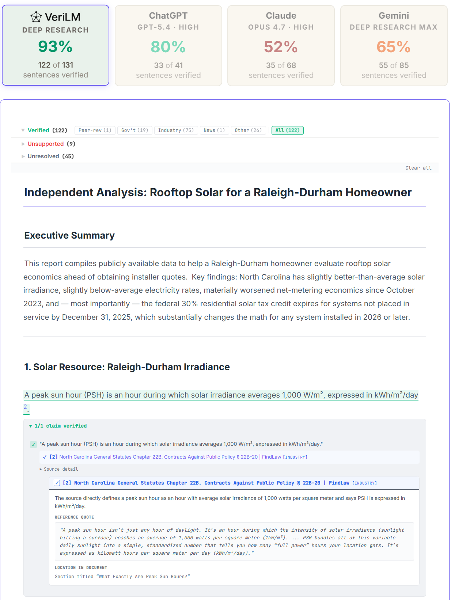
Task: Click the Clear all link
Action: 418,168
